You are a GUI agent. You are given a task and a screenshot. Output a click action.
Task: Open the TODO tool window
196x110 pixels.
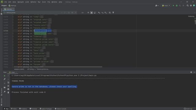(13, 109)
